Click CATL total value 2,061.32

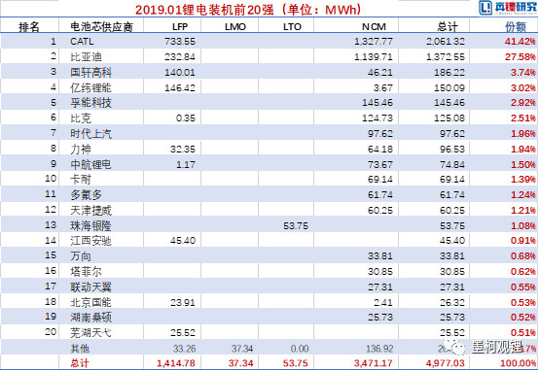[446, 42]
